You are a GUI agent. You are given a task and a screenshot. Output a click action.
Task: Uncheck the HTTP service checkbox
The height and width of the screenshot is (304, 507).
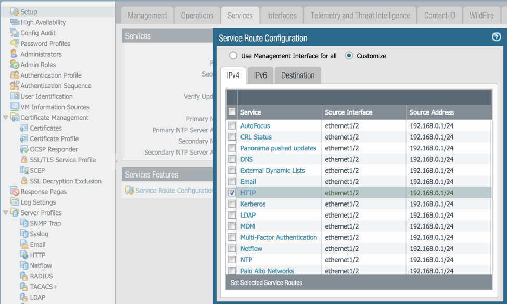(x=232, y=193)
